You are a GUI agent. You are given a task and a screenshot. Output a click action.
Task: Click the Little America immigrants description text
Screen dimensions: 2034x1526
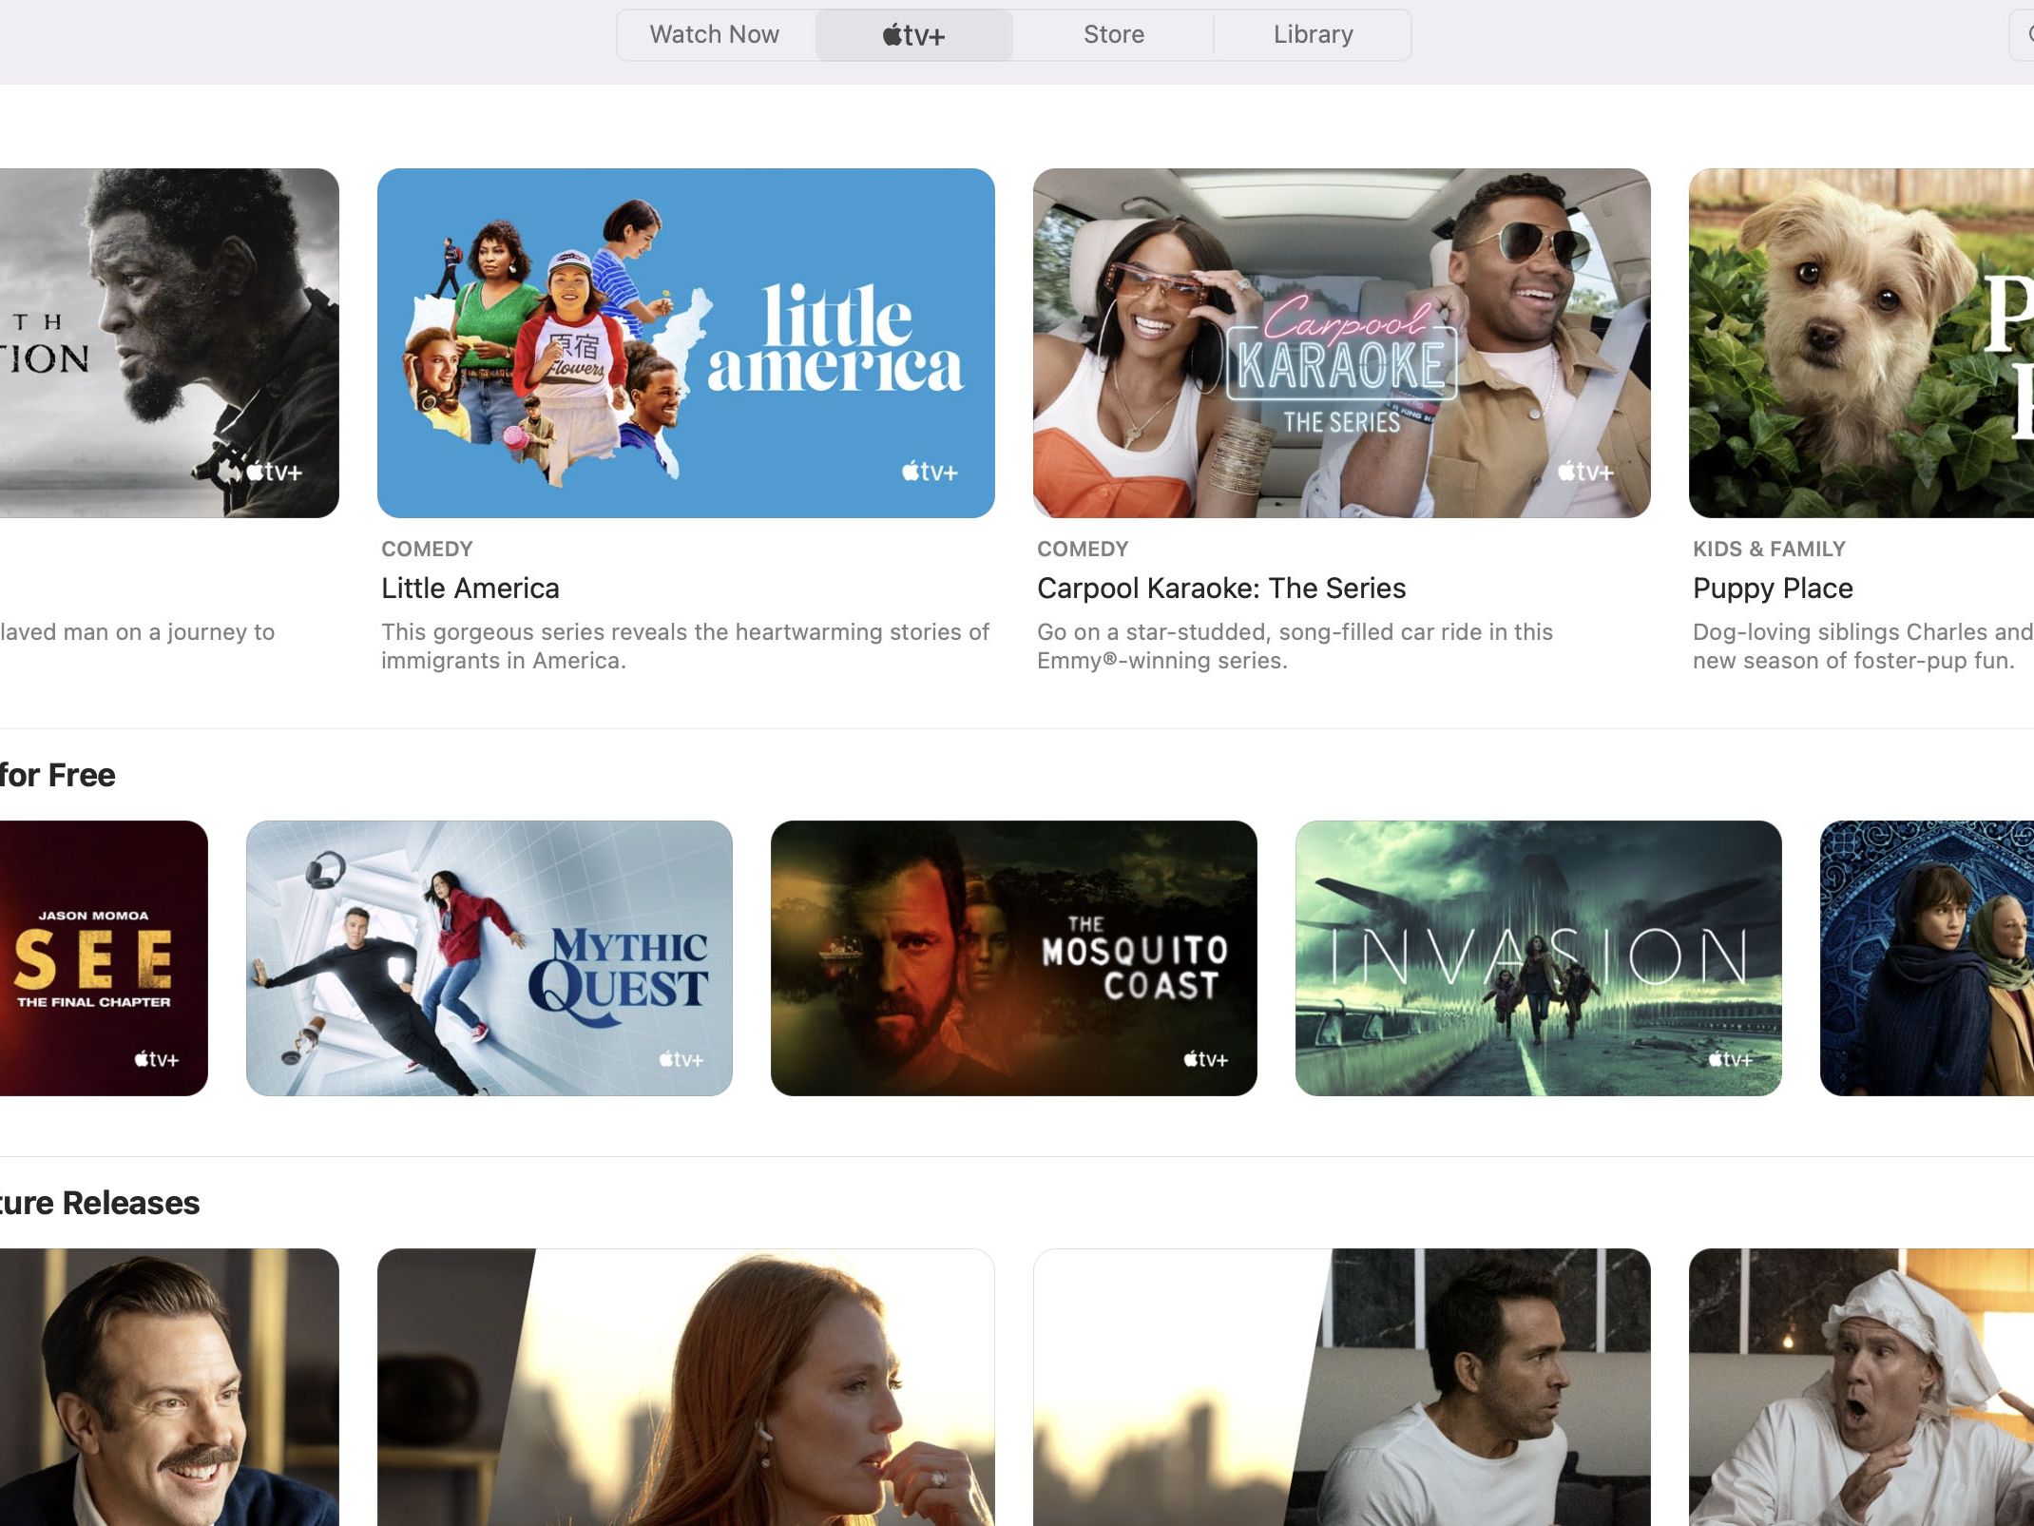685,647
